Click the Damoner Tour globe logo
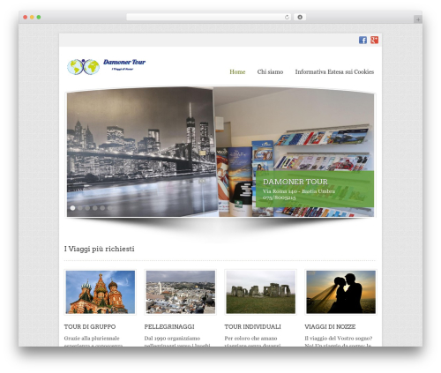The image size is (441, 373). click(84, 67)
